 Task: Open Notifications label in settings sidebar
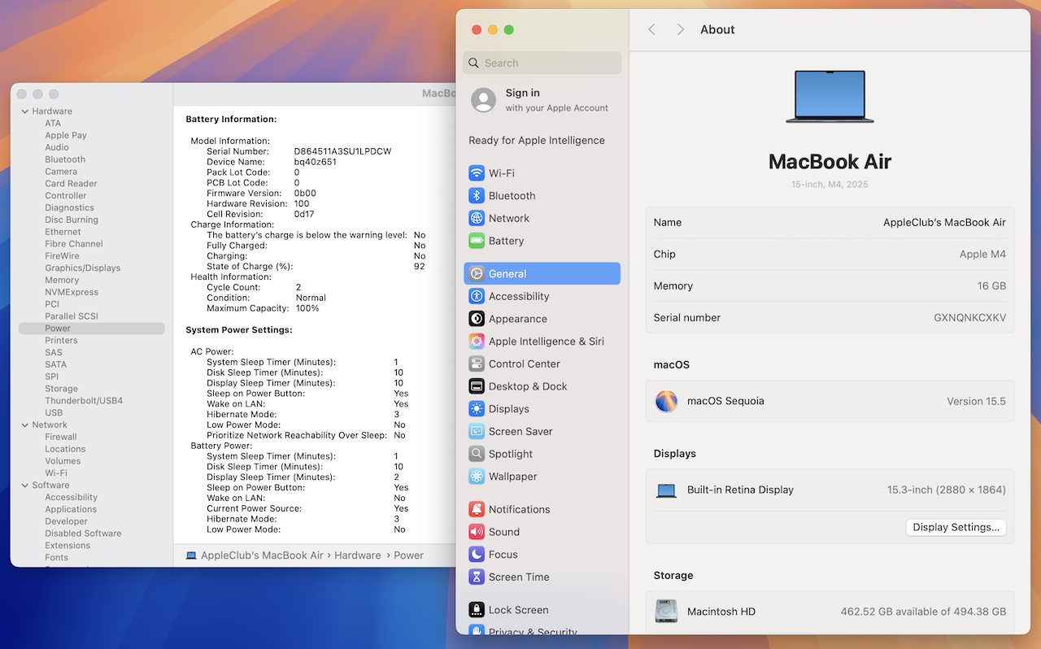pos(519,509)
